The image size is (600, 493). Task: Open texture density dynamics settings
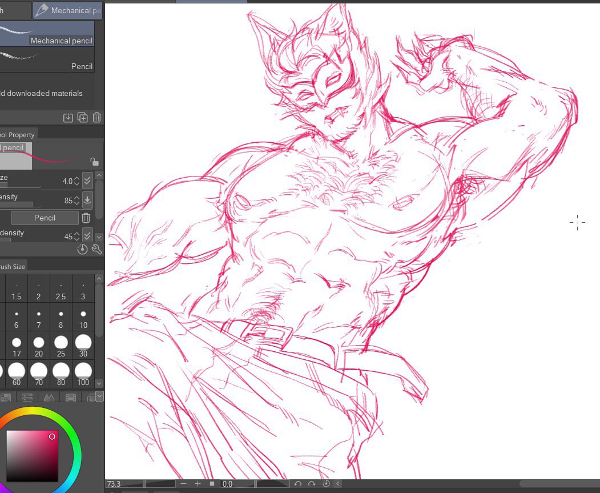pos(87,235)
